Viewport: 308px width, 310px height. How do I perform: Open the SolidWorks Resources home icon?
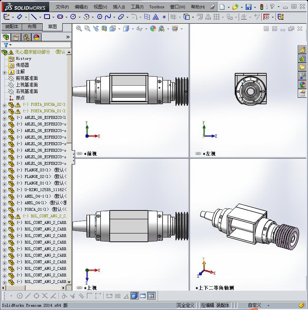(x=302, y=50)
